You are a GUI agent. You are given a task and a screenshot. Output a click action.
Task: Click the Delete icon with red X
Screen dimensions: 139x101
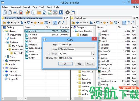point(21,12)
